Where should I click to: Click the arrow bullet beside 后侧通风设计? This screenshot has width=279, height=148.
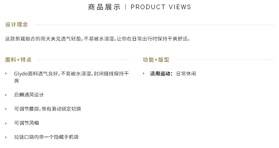click(6, 95)
